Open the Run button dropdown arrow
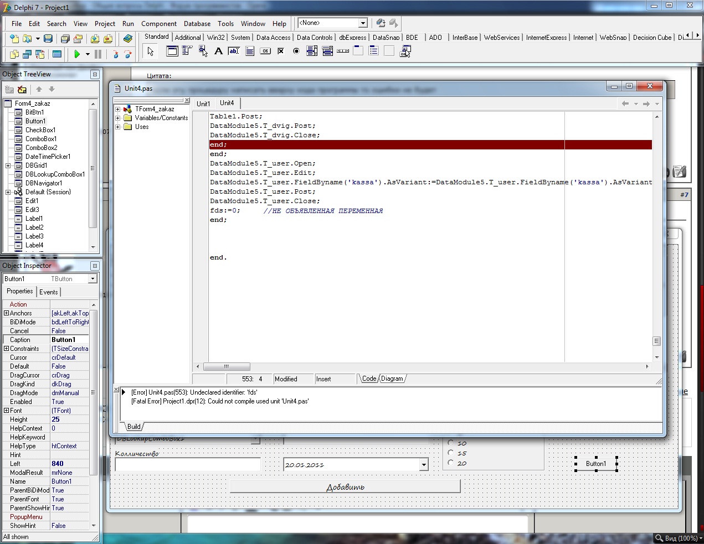Screen dimensions: 704x544 [x=88, y=54]
